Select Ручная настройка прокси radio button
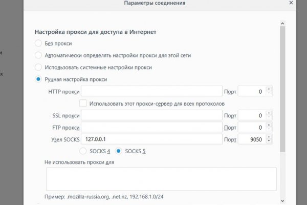The width and height of the screenshot is (307, 205). (38, 79)
